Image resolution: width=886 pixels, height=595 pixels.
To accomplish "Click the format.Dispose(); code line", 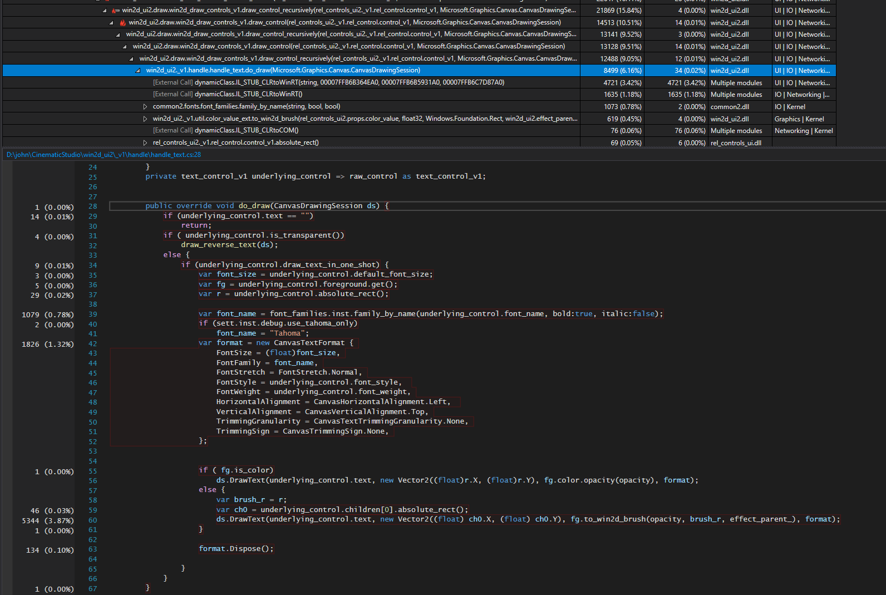I will (x=236, y=549).
